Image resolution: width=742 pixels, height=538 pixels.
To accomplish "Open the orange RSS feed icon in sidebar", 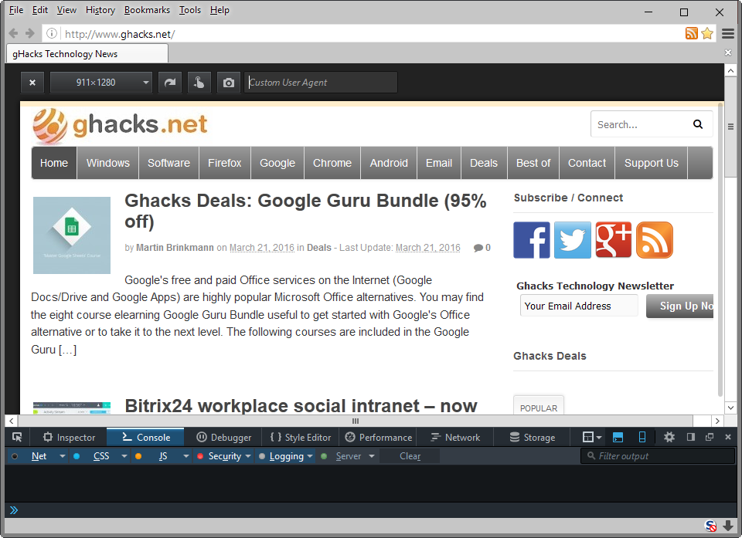I will [655, 240].
